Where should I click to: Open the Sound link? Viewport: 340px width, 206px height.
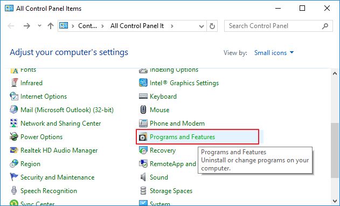159,177
